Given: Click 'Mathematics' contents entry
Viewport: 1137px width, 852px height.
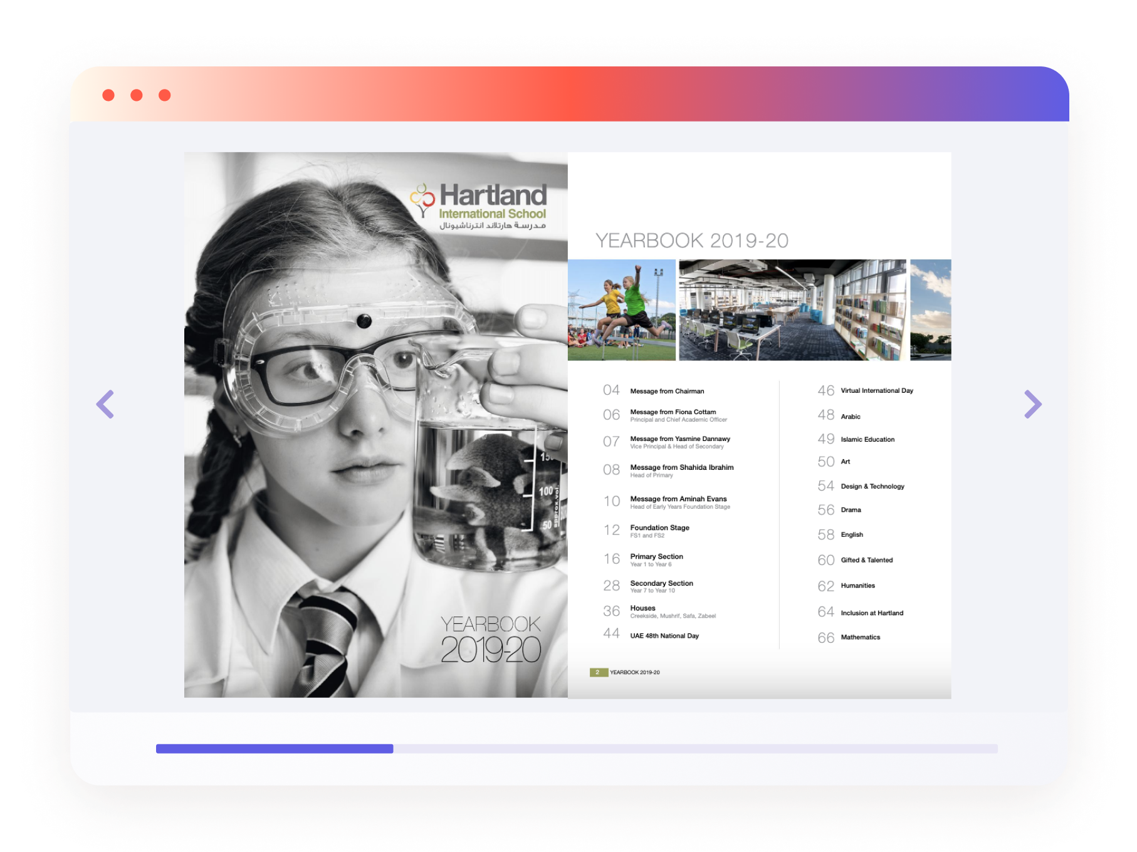Looking at the screenshot, I should point(860,637).
